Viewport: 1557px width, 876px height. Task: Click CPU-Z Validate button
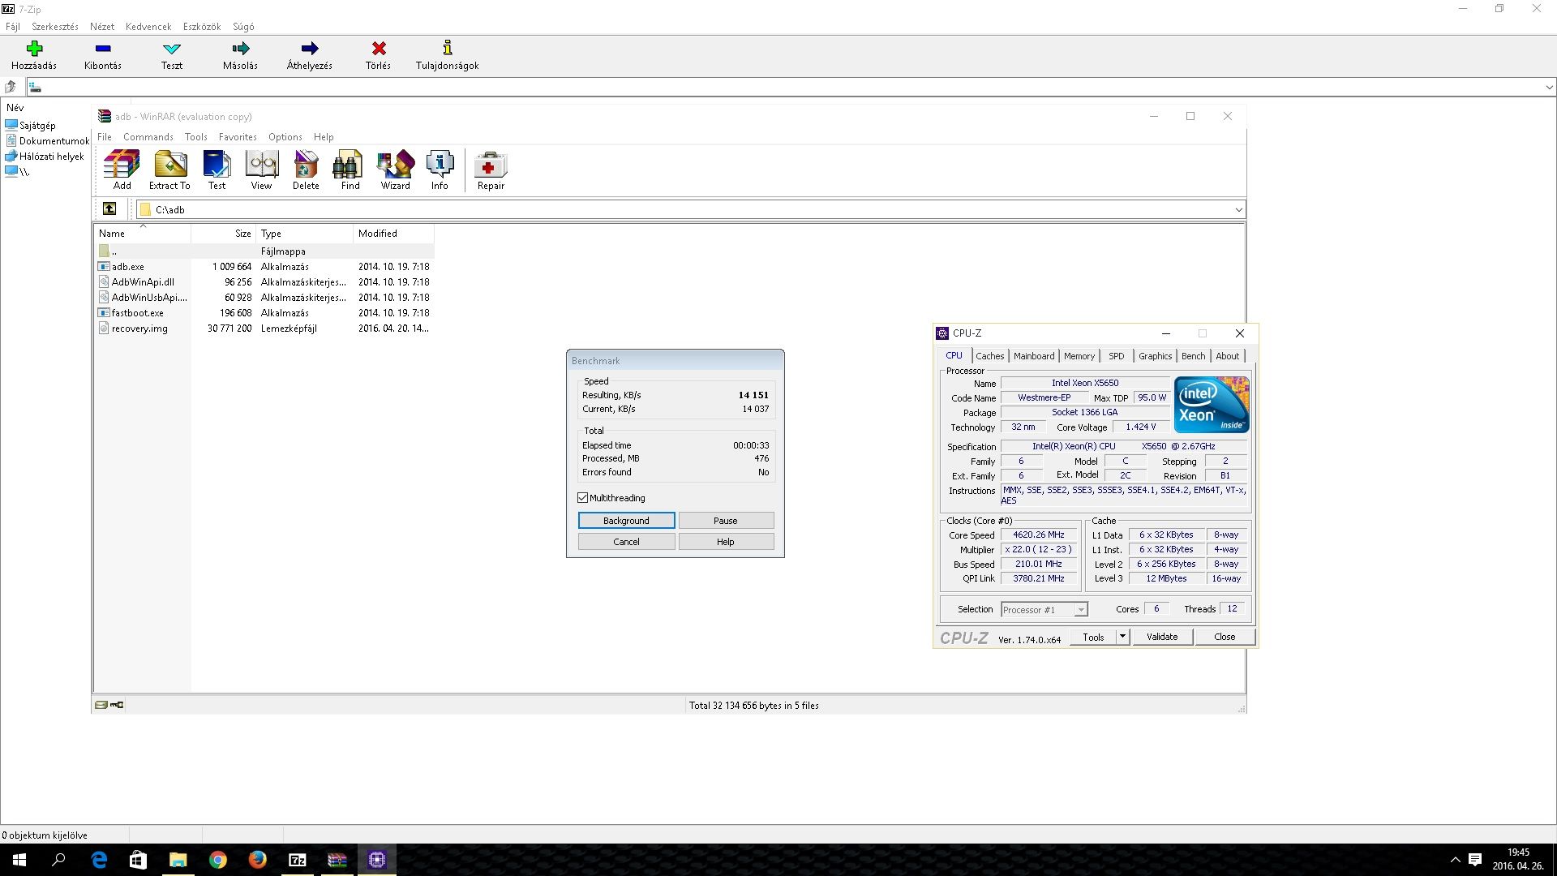[x=1161, y=637]
